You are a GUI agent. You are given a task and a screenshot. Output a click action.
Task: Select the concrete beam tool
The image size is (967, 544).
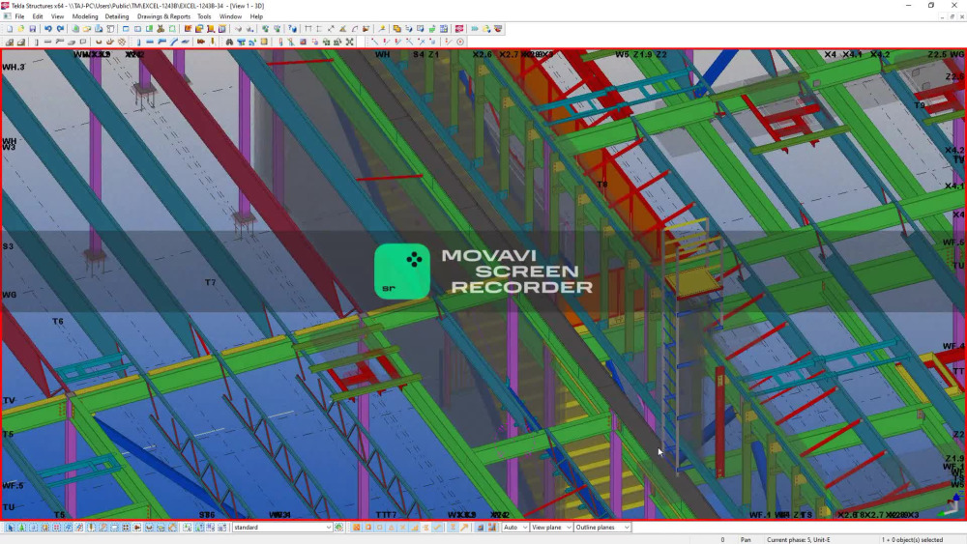coord(47,42)
